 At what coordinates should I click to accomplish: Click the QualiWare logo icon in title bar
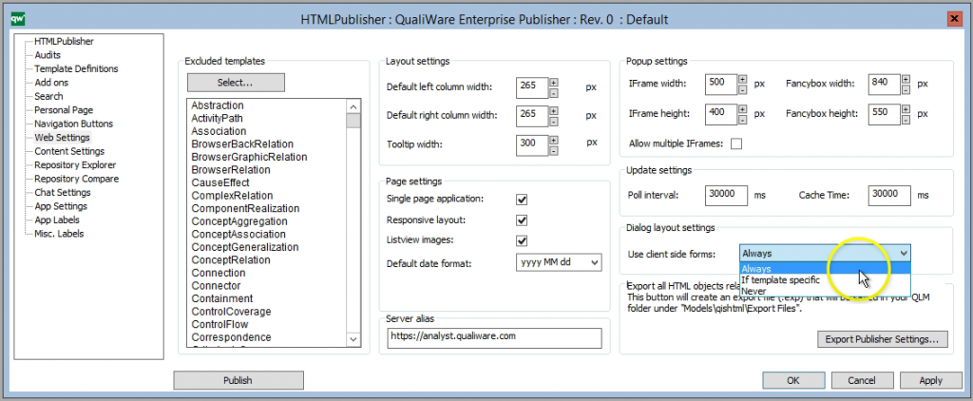[x=18, y=19]
